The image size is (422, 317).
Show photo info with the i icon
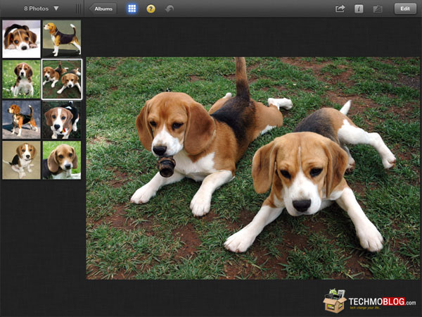pos(359,9)
